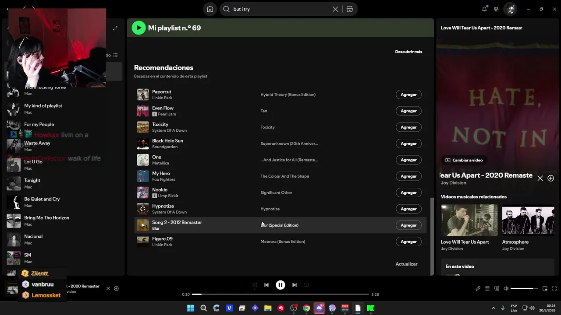Open Blur artist link
The width and height of the screenshot is (561, 315).
tap(156, 228)
